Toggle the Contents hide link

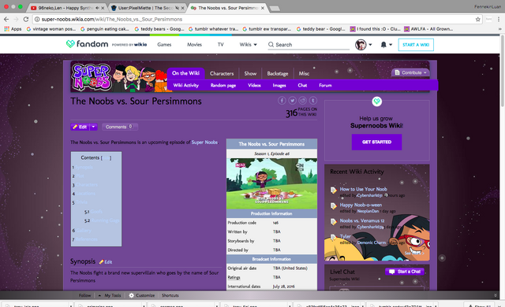(x=107, y=158)
